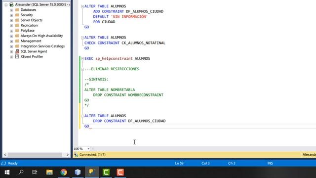Click Col 3 in status bar

point(205,163)
